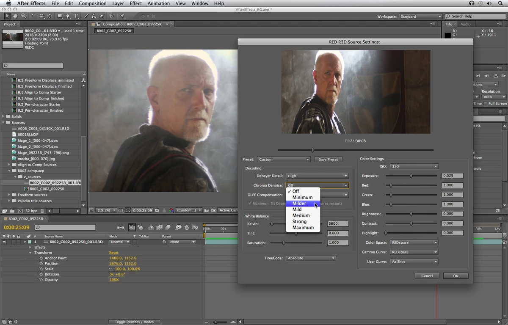Click the Save Preset button
The image size is (508, 325).
(x=328, y=160)
